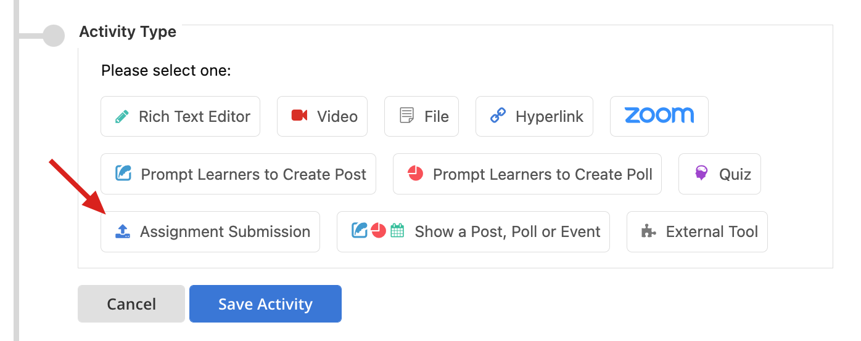Click the File document icon

point(406,116)
